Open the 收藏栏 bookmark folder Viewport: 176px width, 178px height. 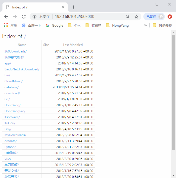pyautogui.click(x=93, y=25)
